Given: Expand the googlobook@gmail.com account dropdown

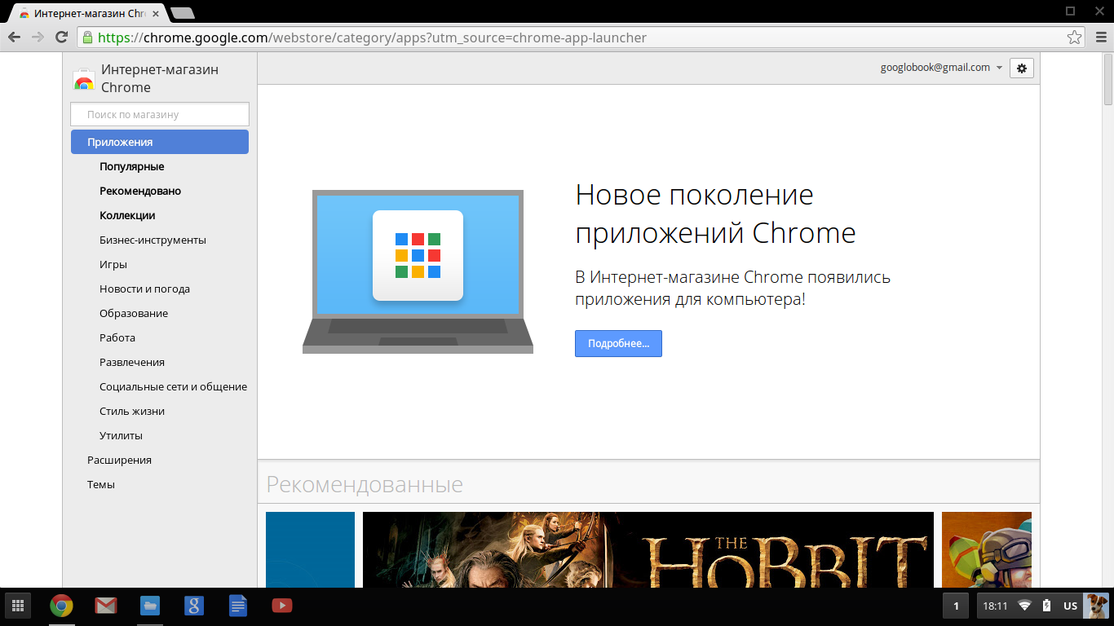Looking at the screenshot, I should click(941, 68).
